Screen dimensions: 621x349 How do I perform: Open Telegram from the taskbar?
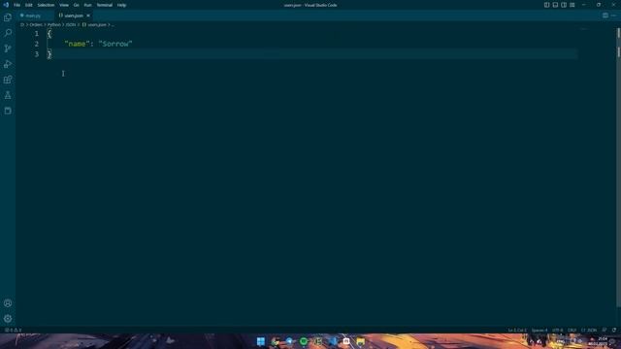(x=289, y=341)
